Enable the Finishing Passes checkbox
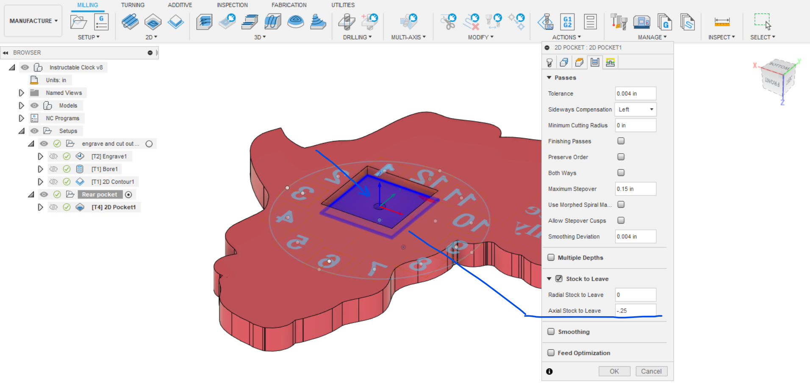810x384 pixels. [621, 141]
